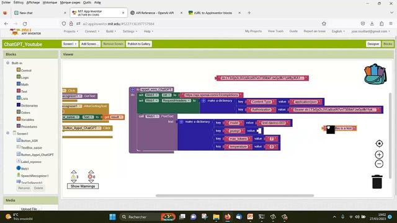The height and width of the screenshot is (223, 397).
Task: Open the account email dropdown
Action: (370, 32)
